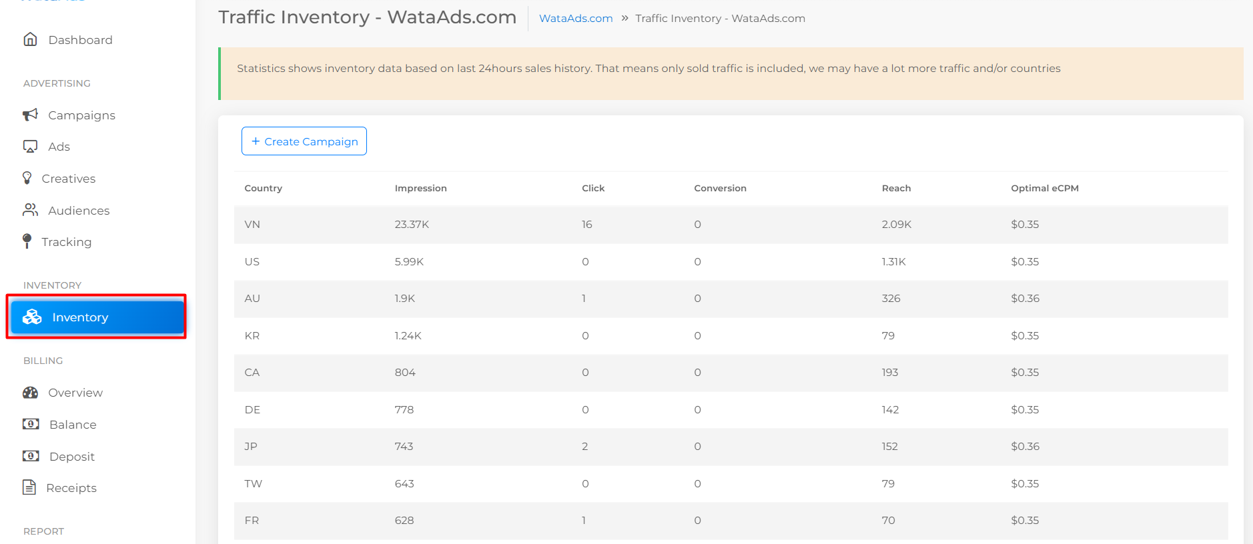
Task: Click the 628 impression value
Action: pos(404,521)
